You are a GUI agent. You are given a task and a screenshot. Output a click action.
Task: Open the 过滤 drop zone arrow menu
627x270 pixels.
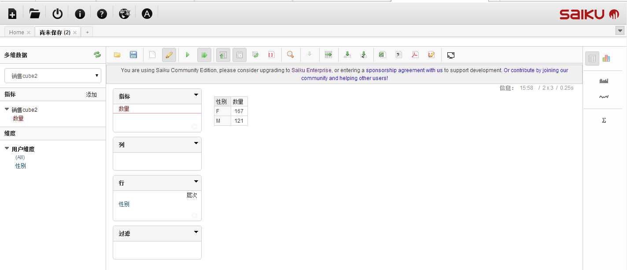pyautogui.click(x=196, y=232)
